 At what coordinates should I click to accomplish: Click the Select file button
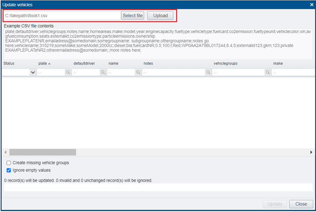coord(133,16)
